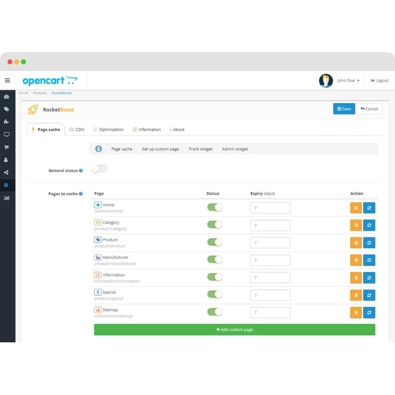
Task: Refresh cache for the Manufacturer page
Action: pos(369,260)
